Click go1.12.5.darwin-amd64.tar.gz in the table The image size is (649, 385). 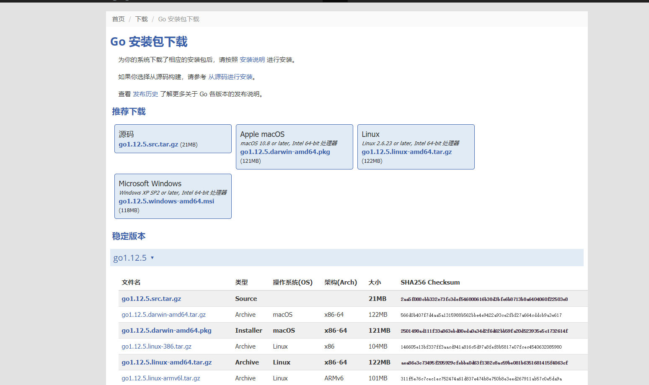coord(163,315)
